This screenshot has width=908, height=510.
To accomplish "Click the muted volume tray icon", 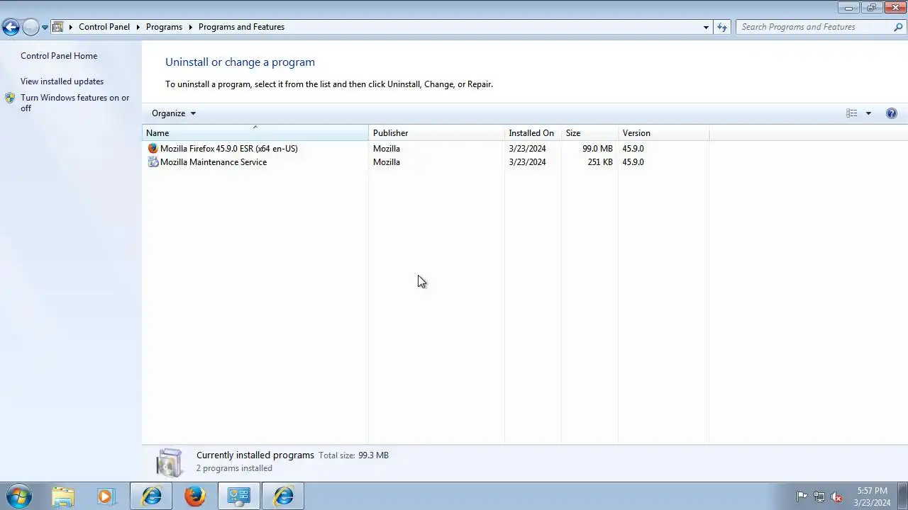I will (837, 497).
